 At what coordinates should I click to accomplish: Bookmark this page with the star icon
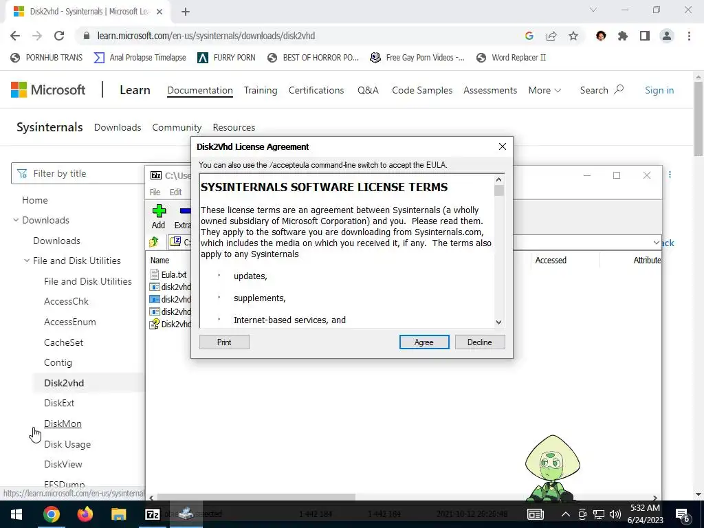(573, 36)
